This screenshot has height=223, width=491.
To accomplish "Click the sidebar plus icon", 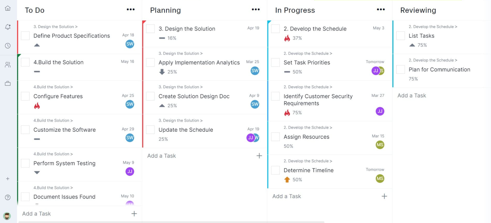I will (8, 179).
